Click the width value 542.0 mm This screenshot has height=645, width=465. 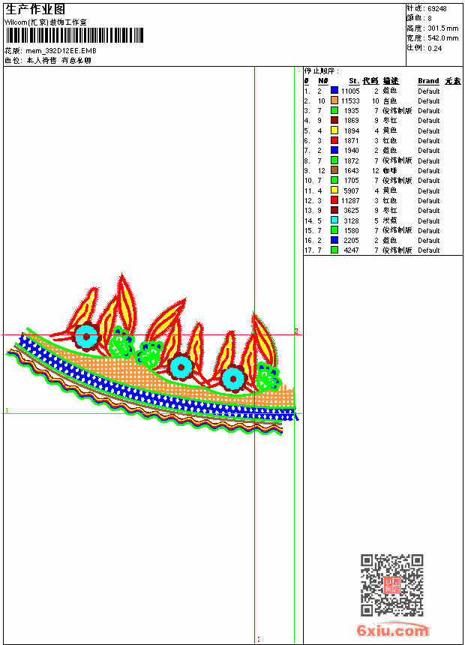442,38
